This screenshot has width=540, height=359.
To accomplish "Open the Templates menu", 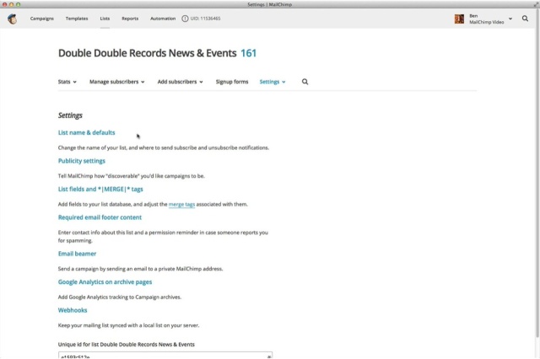I will click(x=77, y=19).
